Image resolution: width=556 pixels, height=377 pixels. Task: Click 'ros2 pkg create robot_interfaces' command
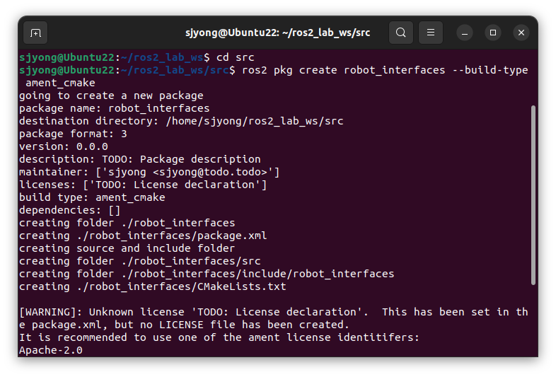[x=343, y=70]
